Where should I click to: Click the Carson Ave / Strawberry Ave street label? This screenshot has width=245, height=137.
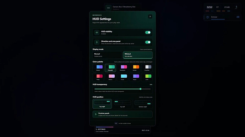point(124,7)
